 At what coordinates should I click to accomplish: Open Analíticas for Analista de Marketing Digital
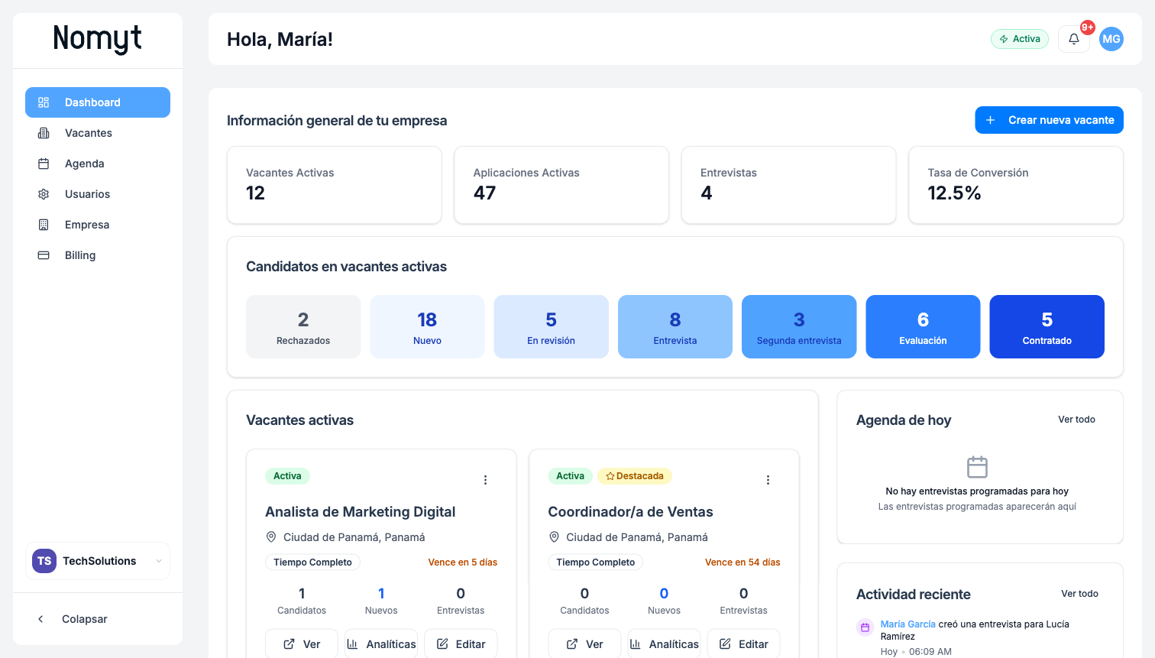tap(381, 643)
